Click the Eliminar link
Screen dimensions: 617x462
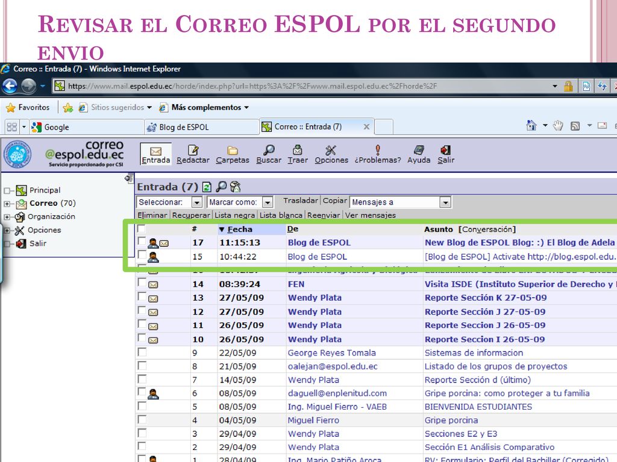(152, 215)
